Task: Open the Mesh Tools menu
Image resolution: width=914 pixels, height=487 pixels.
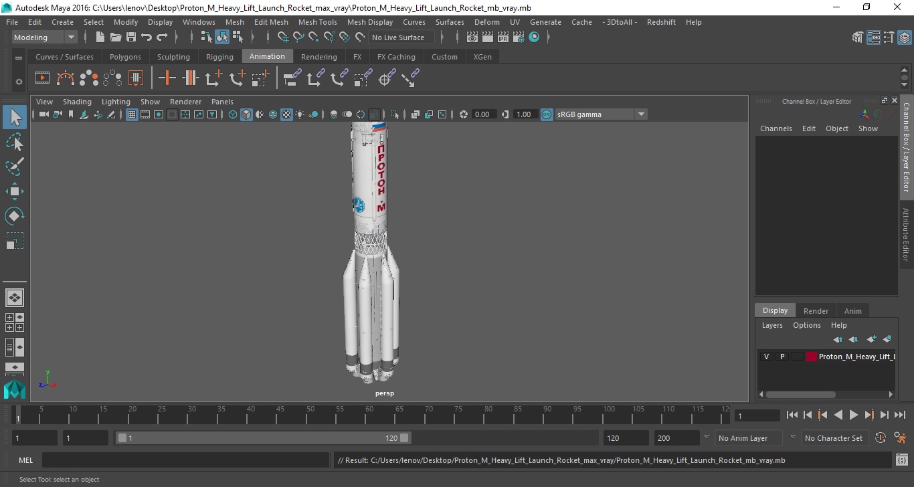Action: (x=317, y=22)
